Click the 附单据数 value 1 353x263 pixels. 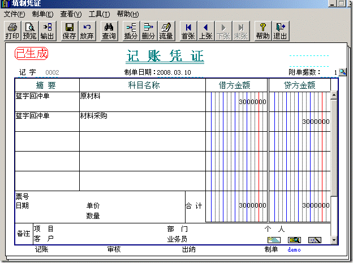pyautogui.click(x=335, y=72)
